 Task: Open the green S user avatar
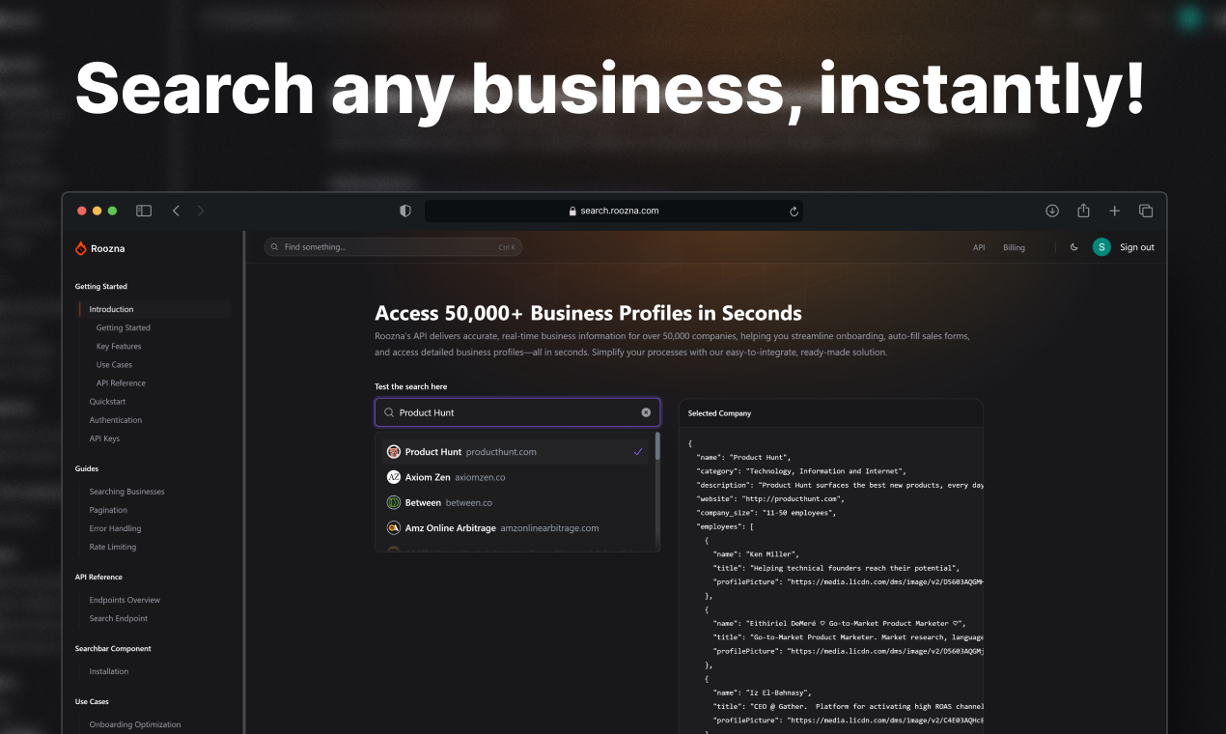[1101, 247]
